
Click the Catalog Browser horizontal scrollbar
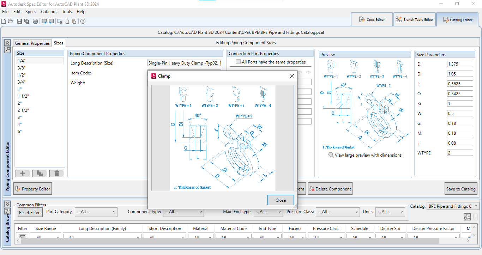coord(229,241)
